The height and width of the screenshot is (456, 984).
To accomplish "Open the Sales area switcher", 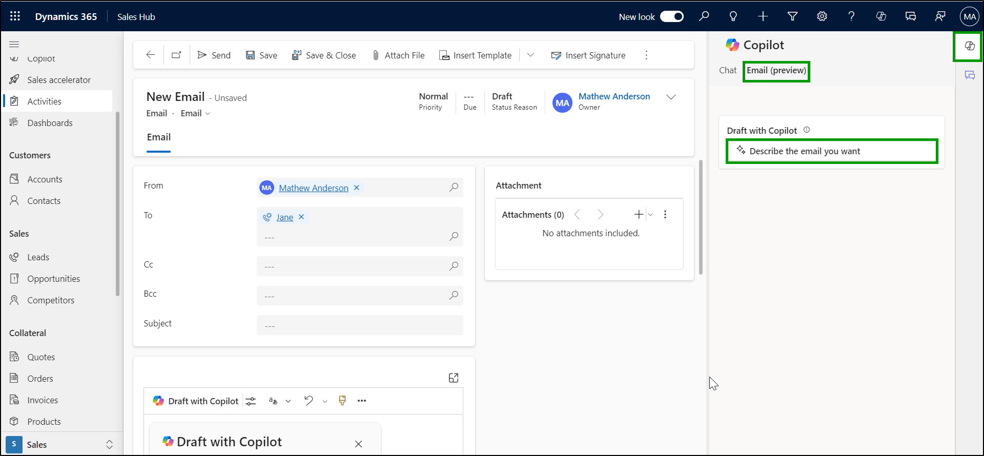I will click(61, 444).
